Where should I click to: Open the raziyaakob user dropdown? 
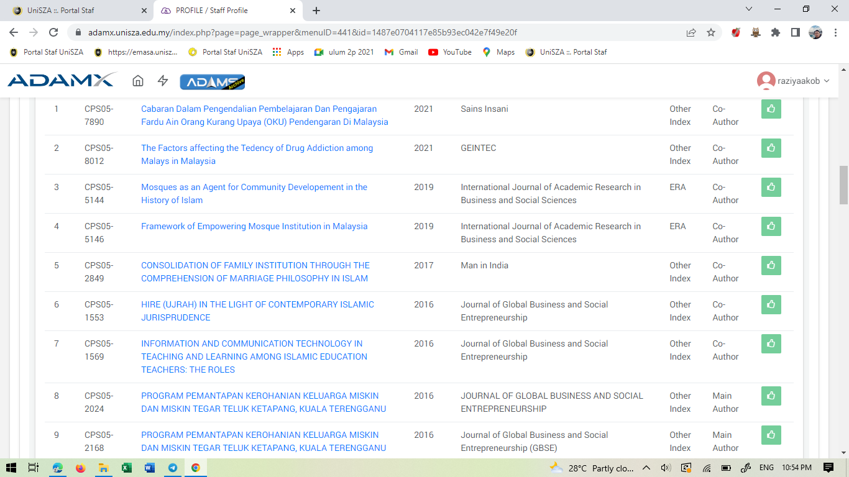(x=794, y=81)
